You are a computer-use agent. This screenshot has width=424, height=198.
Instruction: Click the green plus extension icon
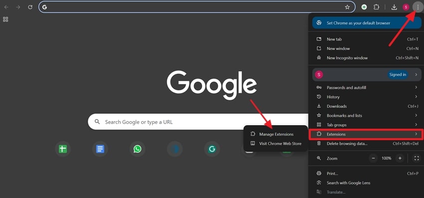click(364, 7)
